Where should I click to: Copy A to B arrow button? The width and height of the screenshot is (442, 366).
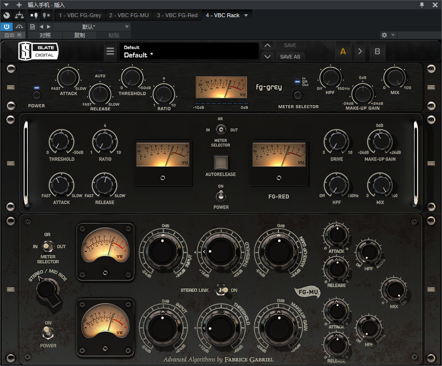click(360, 52)
